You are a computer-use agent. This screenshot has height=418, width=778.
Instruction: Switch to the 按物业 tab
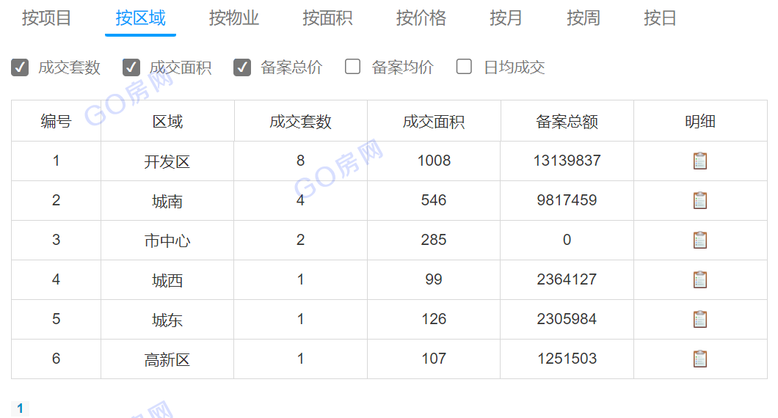234,18
